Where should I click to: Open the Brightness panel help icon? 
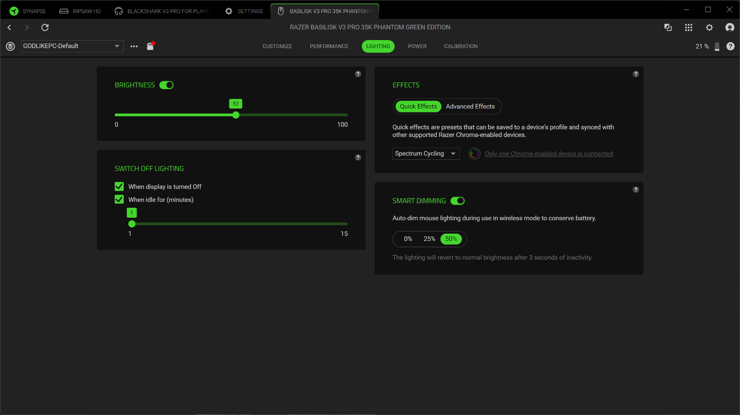(x=358, y=74)
